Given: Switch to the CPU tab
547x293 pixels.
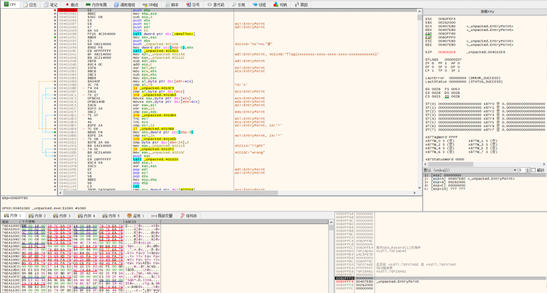Looking at the screenshot, I should coord(10,4).
